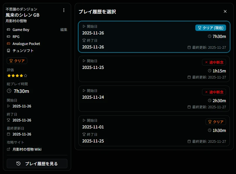
Task: Click the external link icon for Wiki
Action: pyautogui.click(x=8, y=149)
